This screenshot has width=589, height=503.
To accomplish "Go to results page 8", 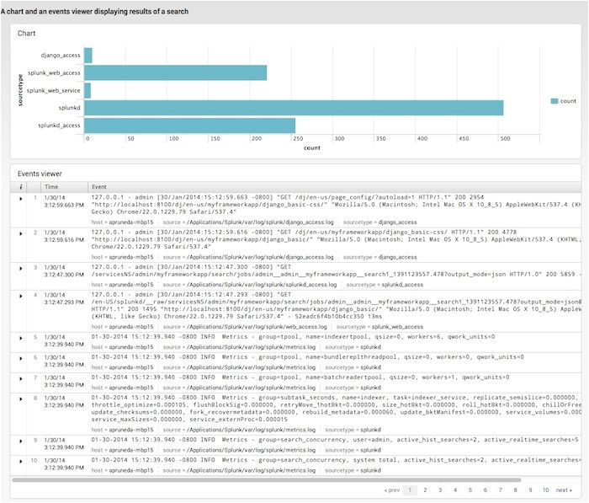I will pos(515,490).
